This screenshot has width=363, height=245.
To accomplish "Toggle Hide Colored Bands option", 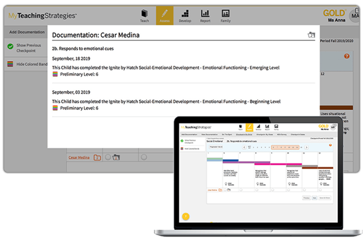I will pyautogui.click(x=10, y=64).
